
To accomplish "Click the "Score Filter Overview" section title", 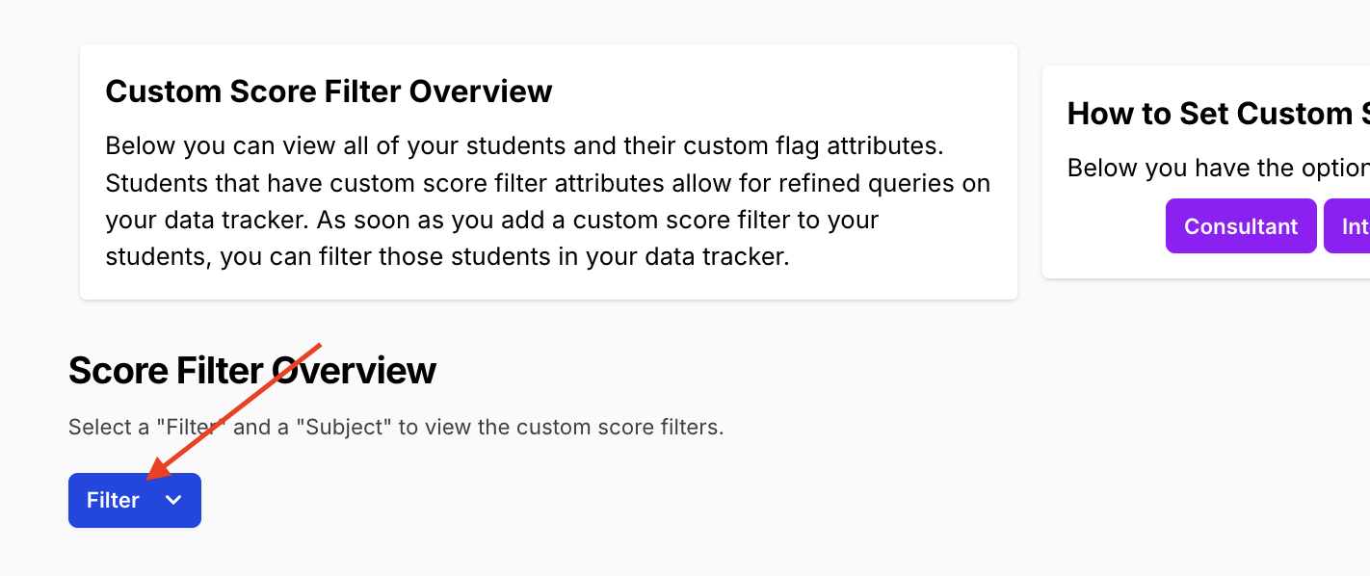I will (x=251, y=371).
